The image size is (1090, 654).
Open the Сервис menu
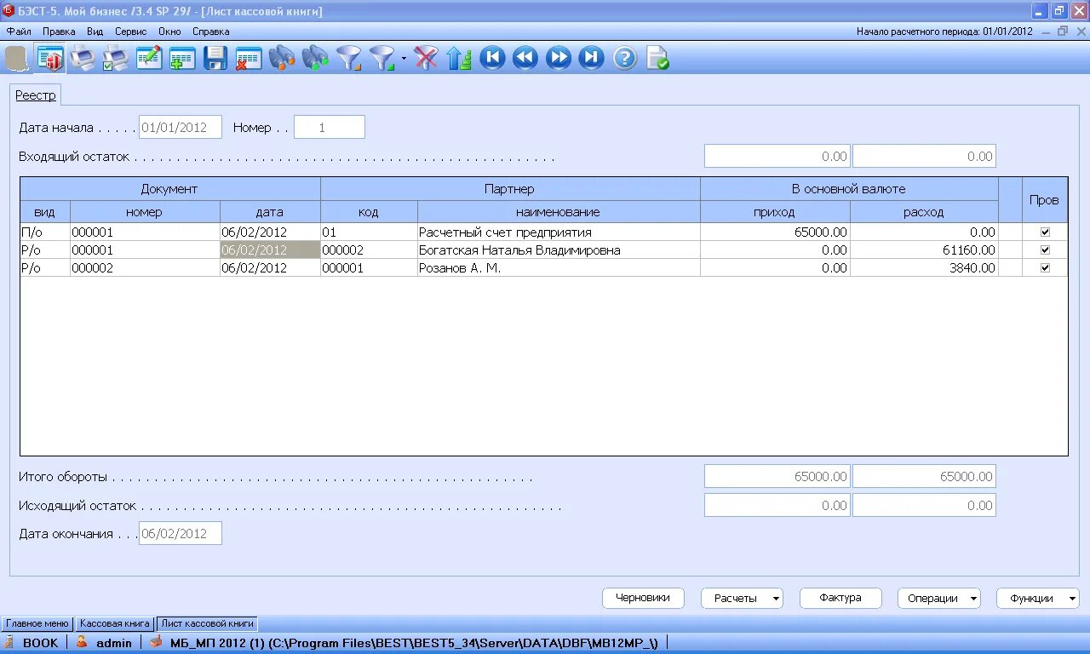pyautogui.click(x=130, y=32)
